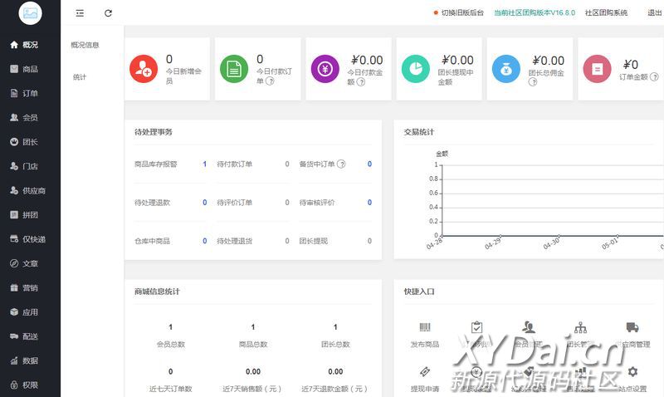Click the 发布商品 barcode icon
Image resolution: width=664 pixels, height=397 pixels.
424,328
